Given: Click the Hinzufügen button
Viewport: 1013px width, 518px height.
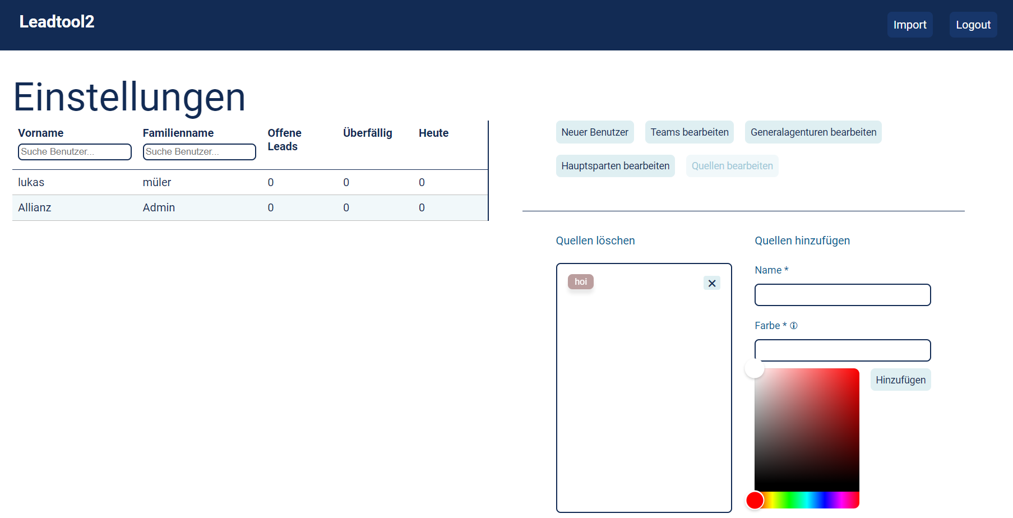Looking at the screenshot, I should pos(901,380).
